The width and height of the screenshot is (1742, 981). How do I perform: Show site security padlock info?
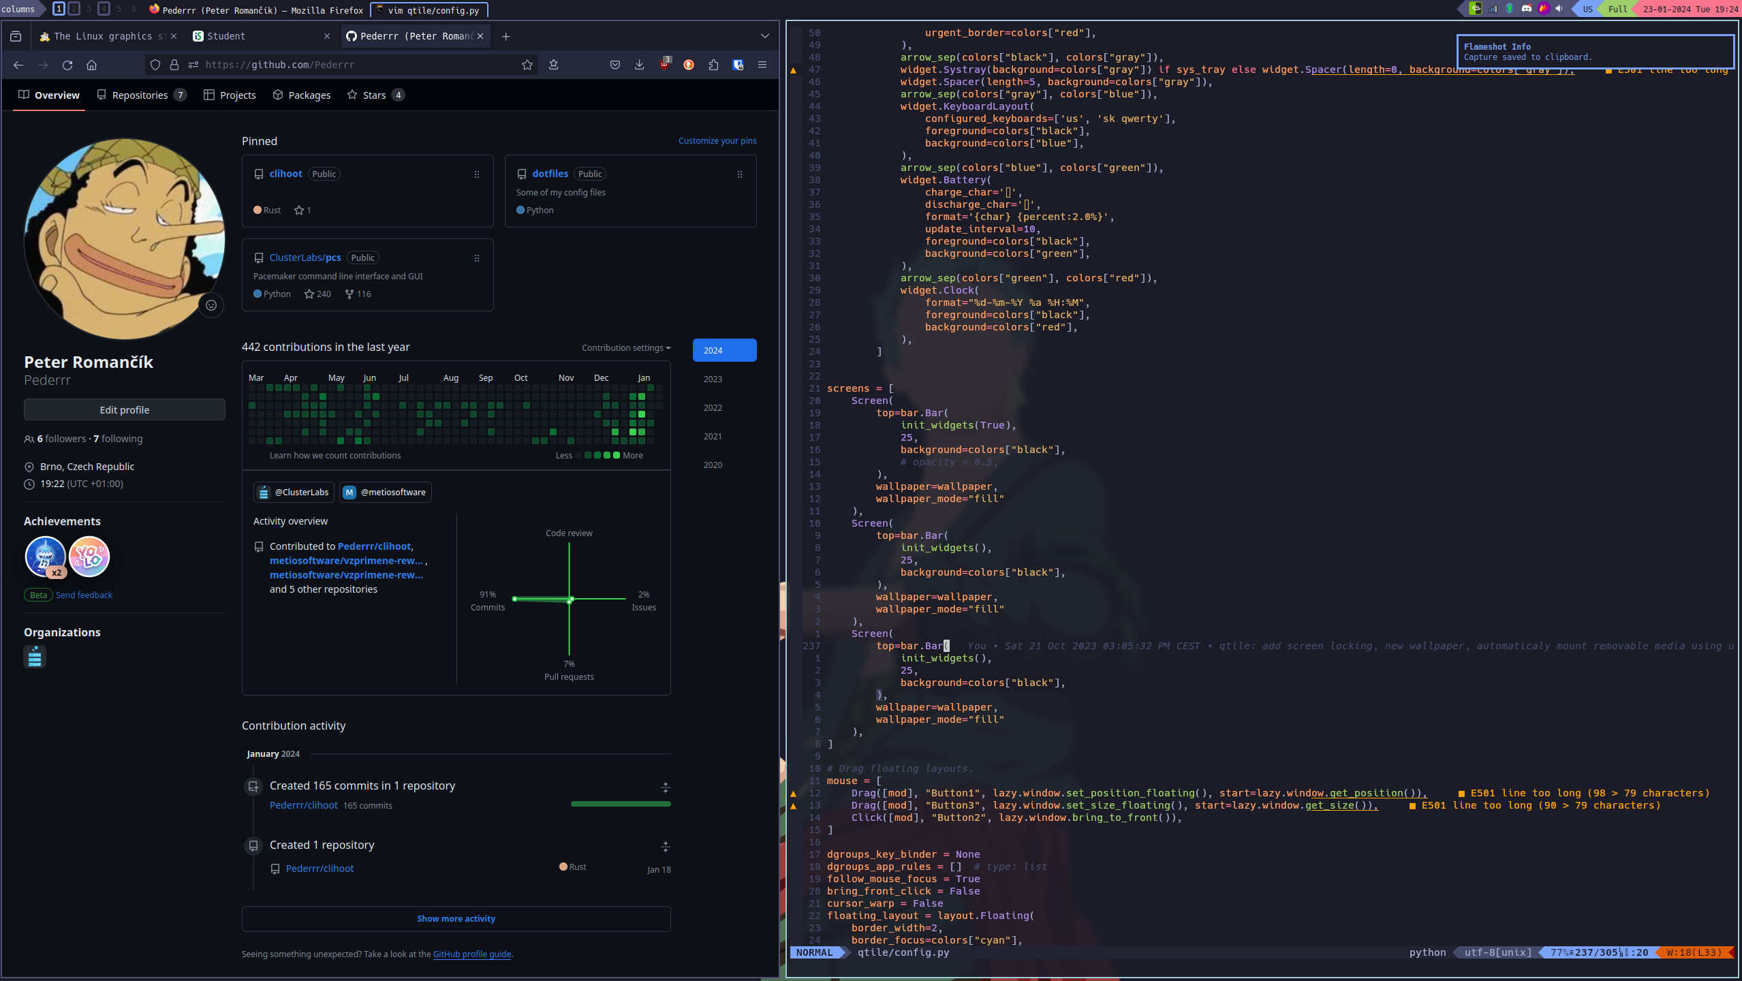click(x=174, y=65)
